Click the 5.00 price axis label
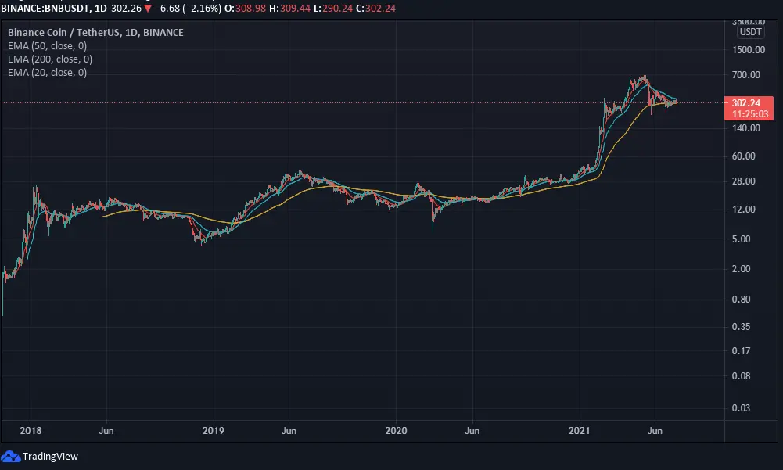Screen dimensions: 783x470 pos(741,239)
